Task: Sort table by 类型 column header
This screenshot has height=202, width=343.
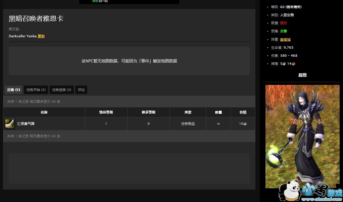Action: click(x=188, y=112)
